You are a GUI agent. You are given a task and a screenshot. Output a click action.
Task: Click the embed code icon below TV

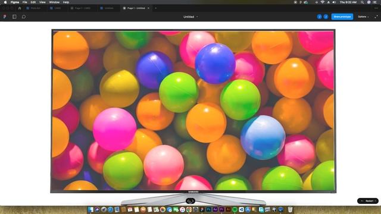pos(190,201)
